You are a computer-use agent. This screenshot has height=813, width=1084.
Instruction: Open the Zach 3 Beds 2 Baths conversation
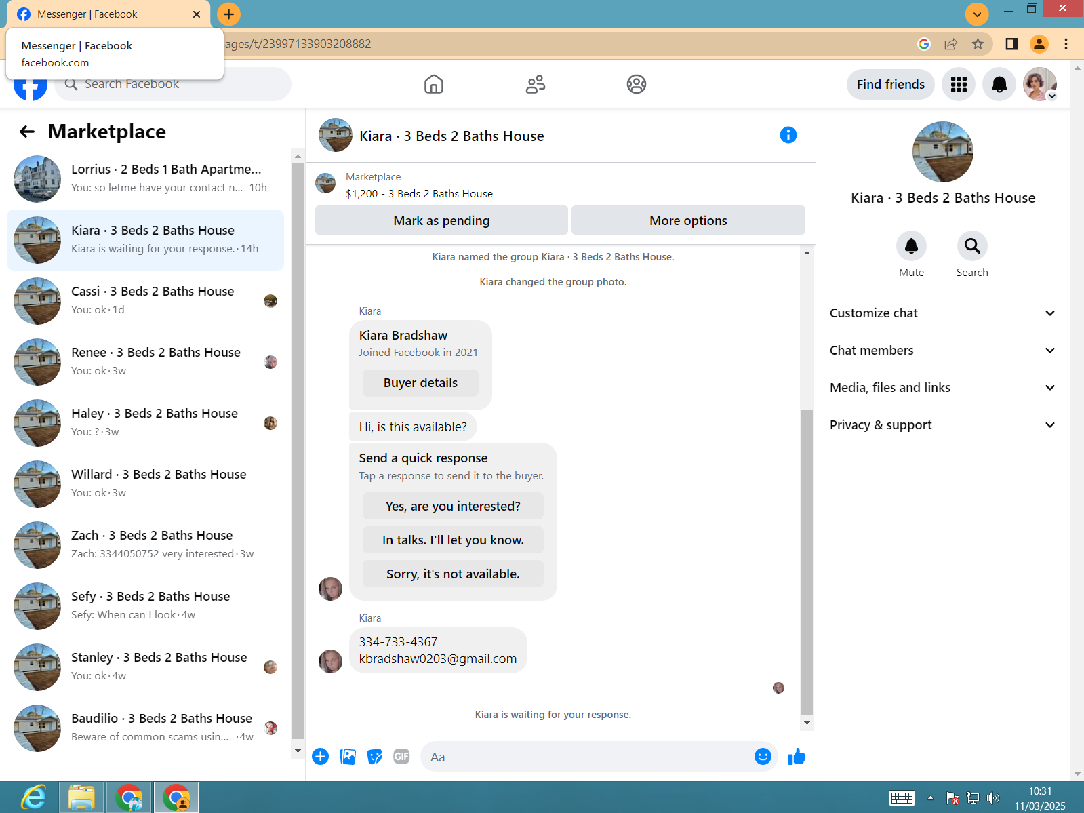[145, 545]
